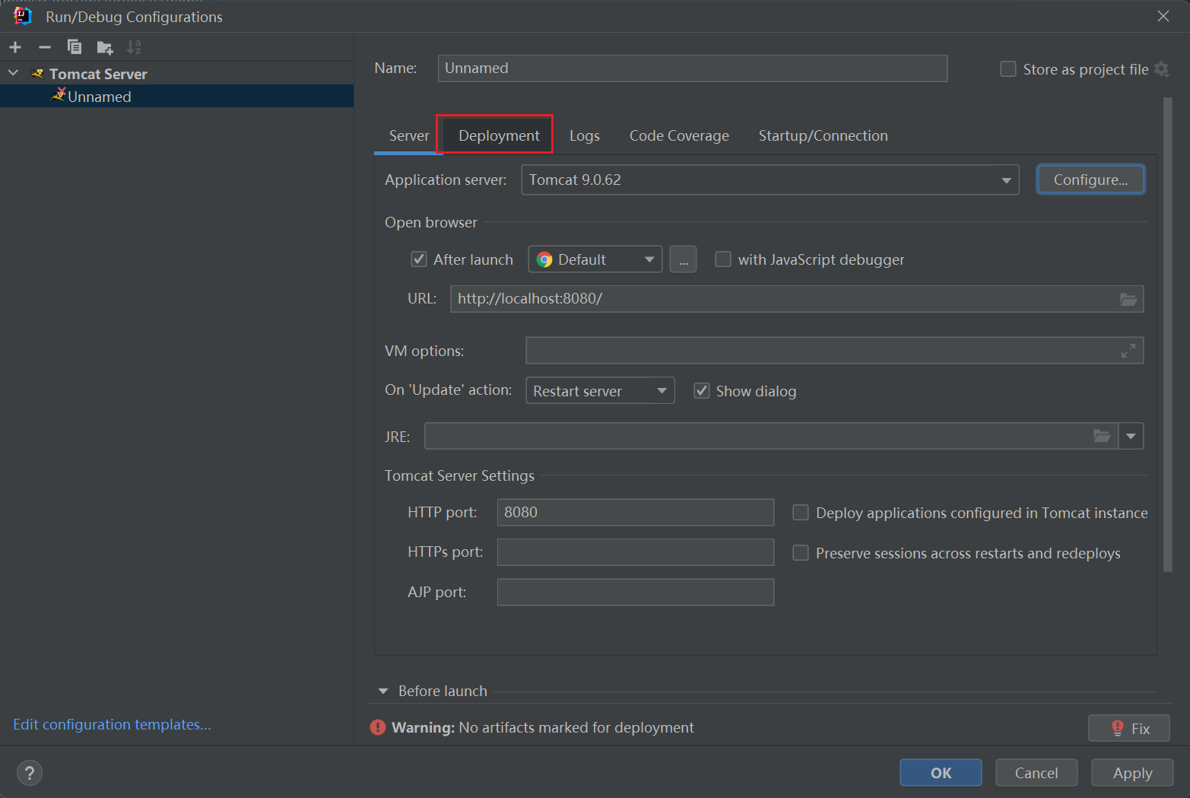The width and height of the screenshot is (1190, 798).
Task: Open Edit configuration templates link
Action: pyautogui.click(x=112, y=725)
